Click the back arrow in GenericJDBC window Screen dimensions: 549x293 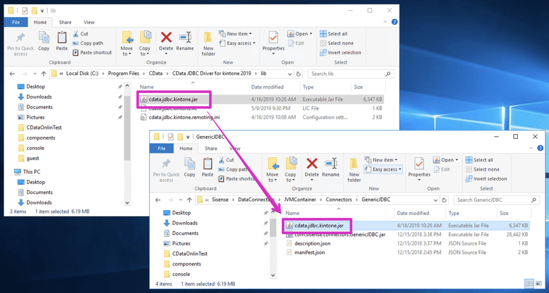tap(158, 200)
